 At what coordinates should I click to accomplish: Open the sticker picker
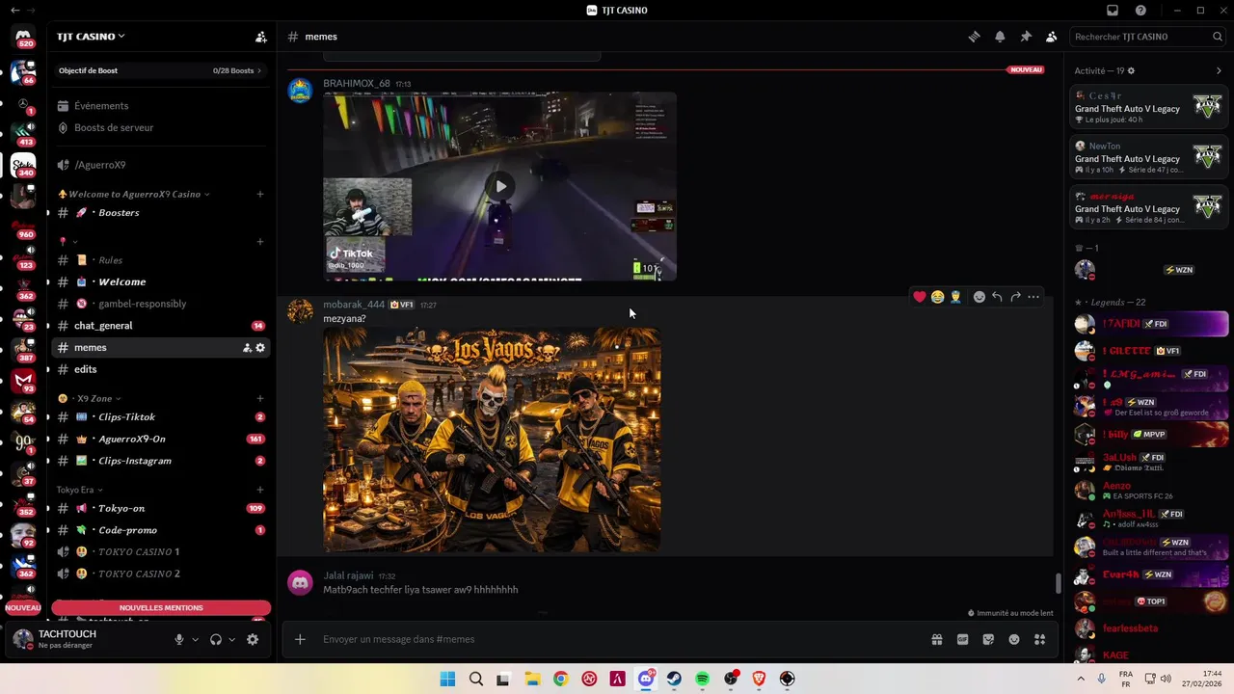pos(988,639)
